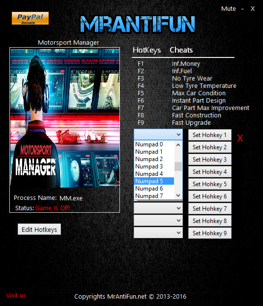263x306 pixels.
Task: Open the combo box beside Set Hohkey 9
Action: 158,233
